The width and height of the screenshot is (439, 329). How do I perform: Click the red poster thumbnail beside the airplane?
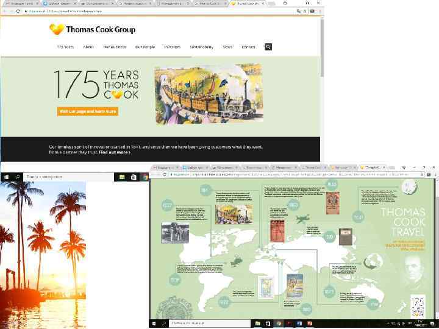(277, 231)
